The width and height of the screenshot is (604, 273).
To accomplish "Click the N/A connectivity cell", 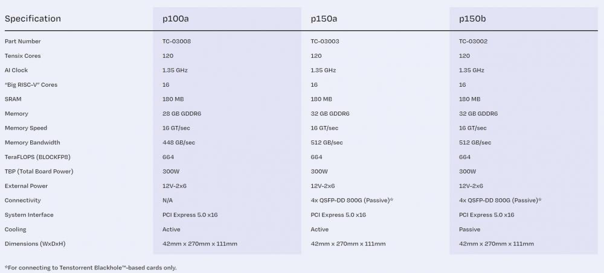I will point(167,201).
